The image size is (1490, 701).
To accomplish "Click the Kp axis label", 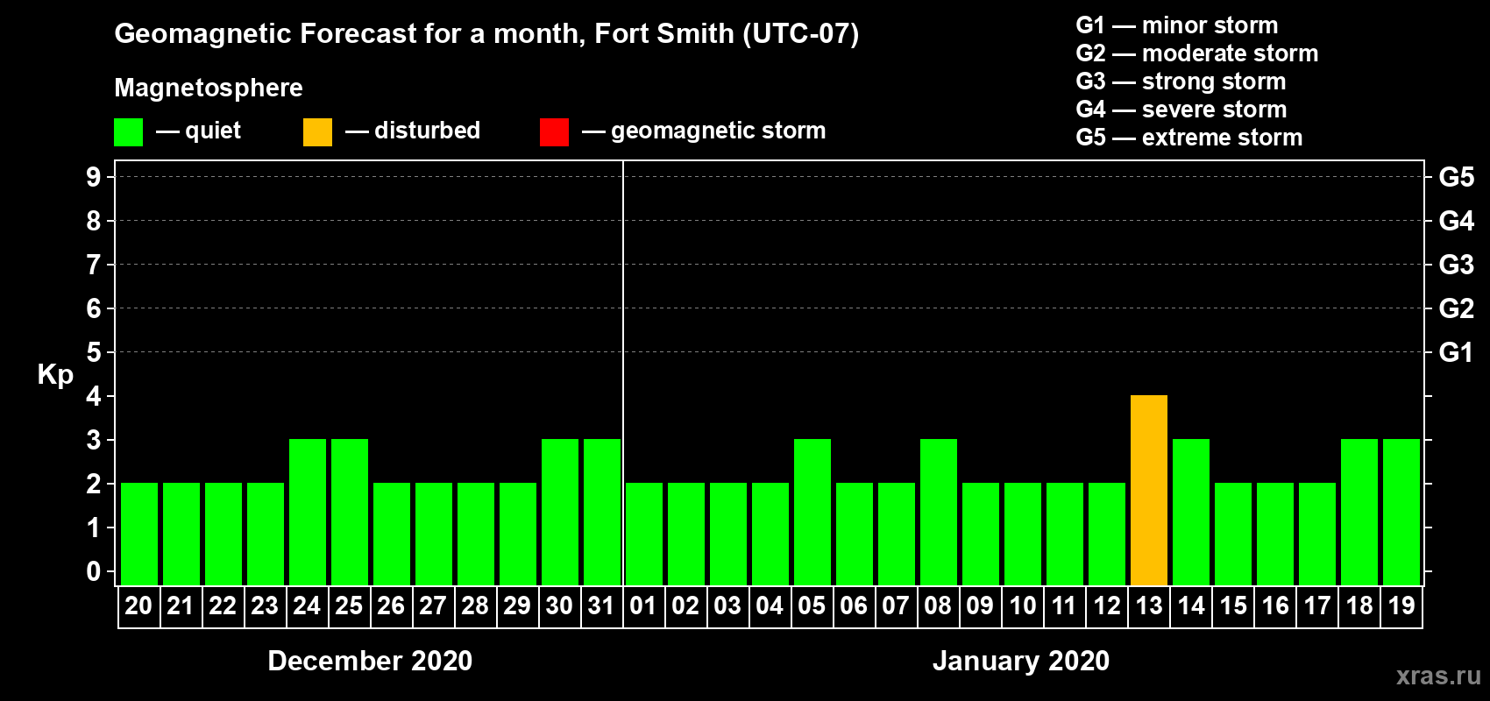I will click(55, 375).
